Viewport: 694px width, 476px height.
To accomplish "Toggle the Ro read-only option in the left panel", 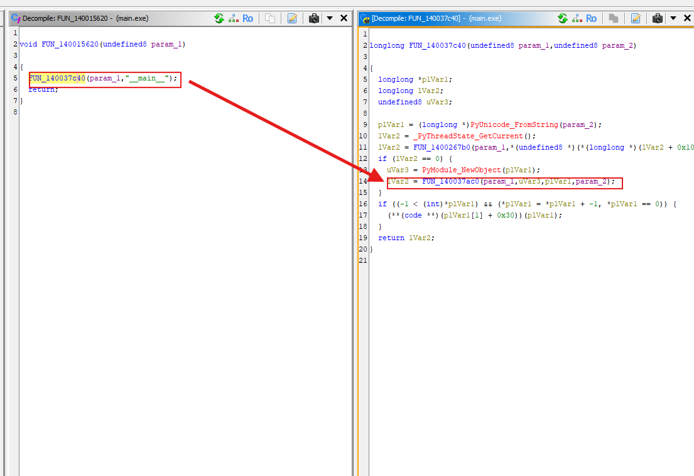I will [x=248, y=18].
